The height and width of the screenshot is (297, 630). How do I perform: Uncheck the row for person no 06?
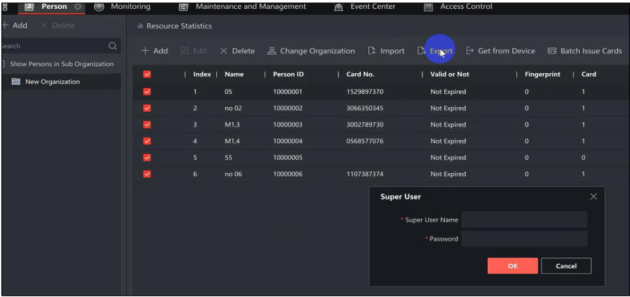point(147,174)
